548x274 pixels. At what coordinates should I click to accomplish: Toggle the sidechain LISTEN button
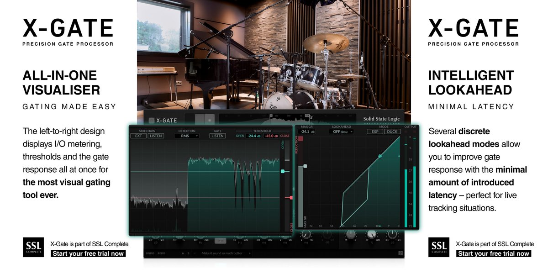(x=155, y=136)
